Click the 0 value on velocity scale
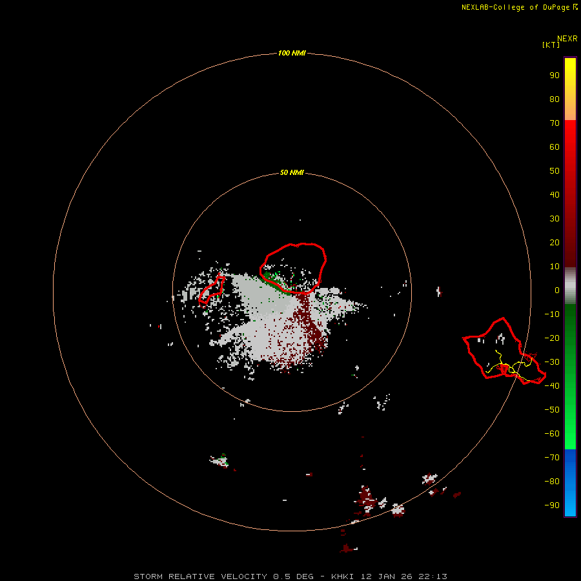Viewport: 581px width, 581px height. (x=557, y=290)
